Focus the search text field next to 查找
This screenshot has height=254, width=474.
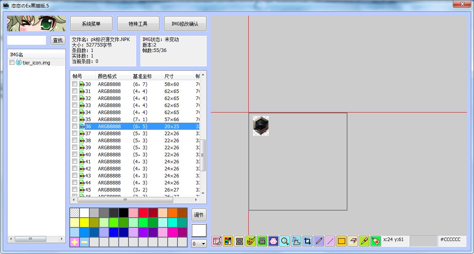click(x=27, y=40)
